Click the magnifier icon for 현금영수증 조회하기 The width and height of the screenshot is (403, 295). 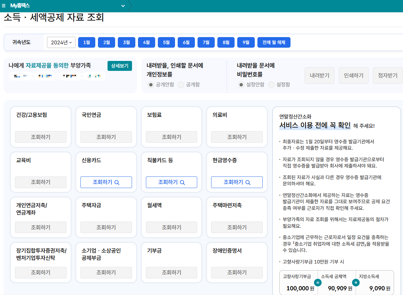247,182
